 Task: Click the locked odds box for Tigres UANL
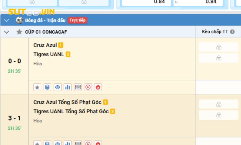click(218, 58)
